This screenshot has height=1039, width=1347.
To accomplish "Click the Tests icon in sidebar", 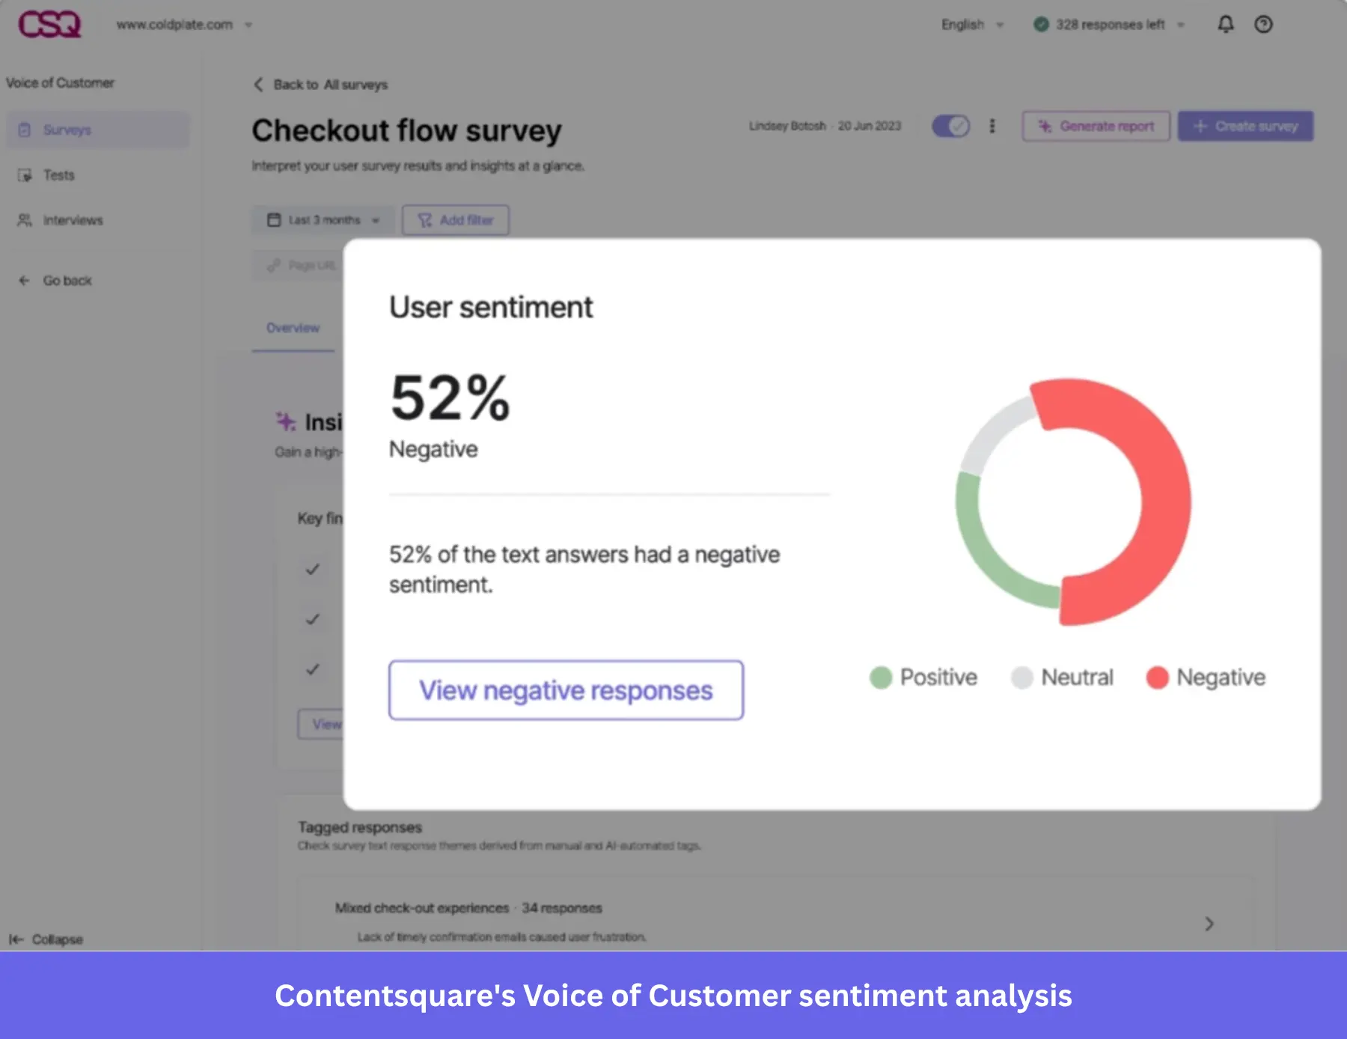I will pos(25,175).
